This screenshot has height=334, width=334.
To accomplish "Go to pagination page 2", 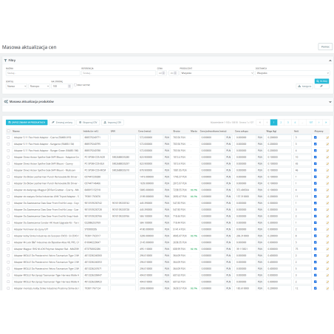I will 281,123.
